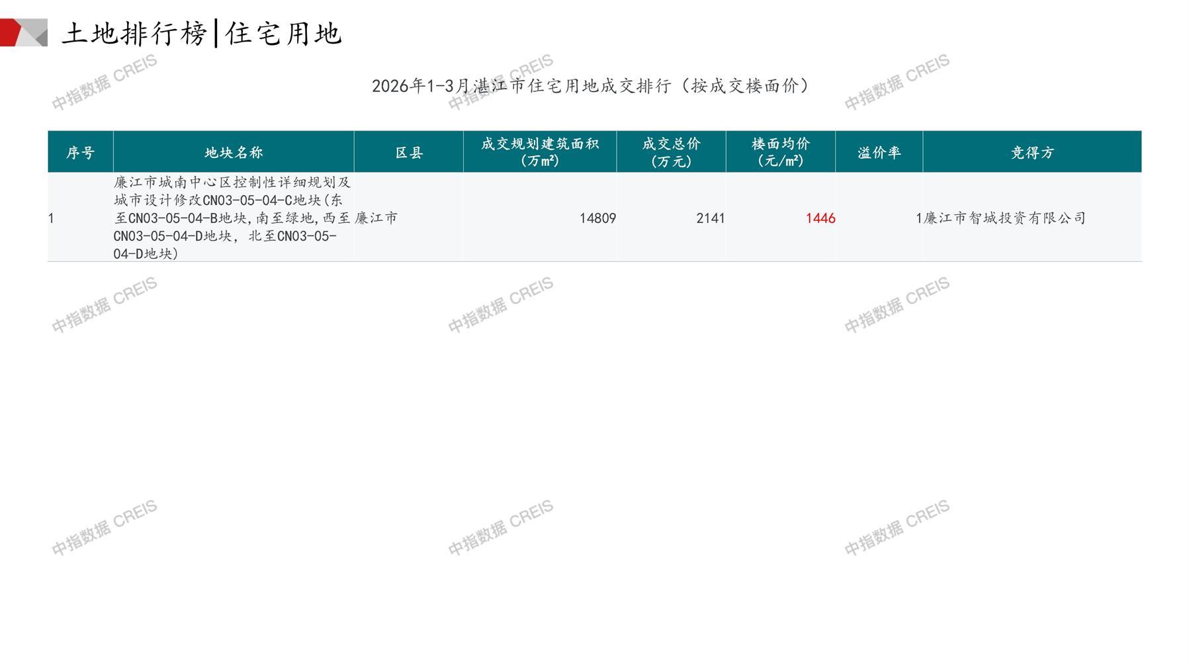
Task: Select the 成交总价 column header
Action: 671,152
